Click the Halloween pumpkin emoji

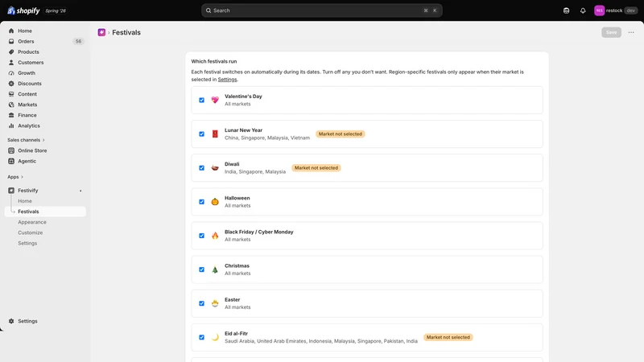[215, 202]
